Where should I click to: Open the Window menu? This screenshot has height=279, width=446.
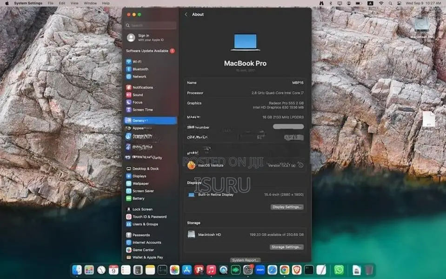[x=90, y=3]
